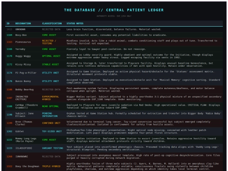228x171 pixels.
Task: Click ID 1186
Action: tap(9, 90)
